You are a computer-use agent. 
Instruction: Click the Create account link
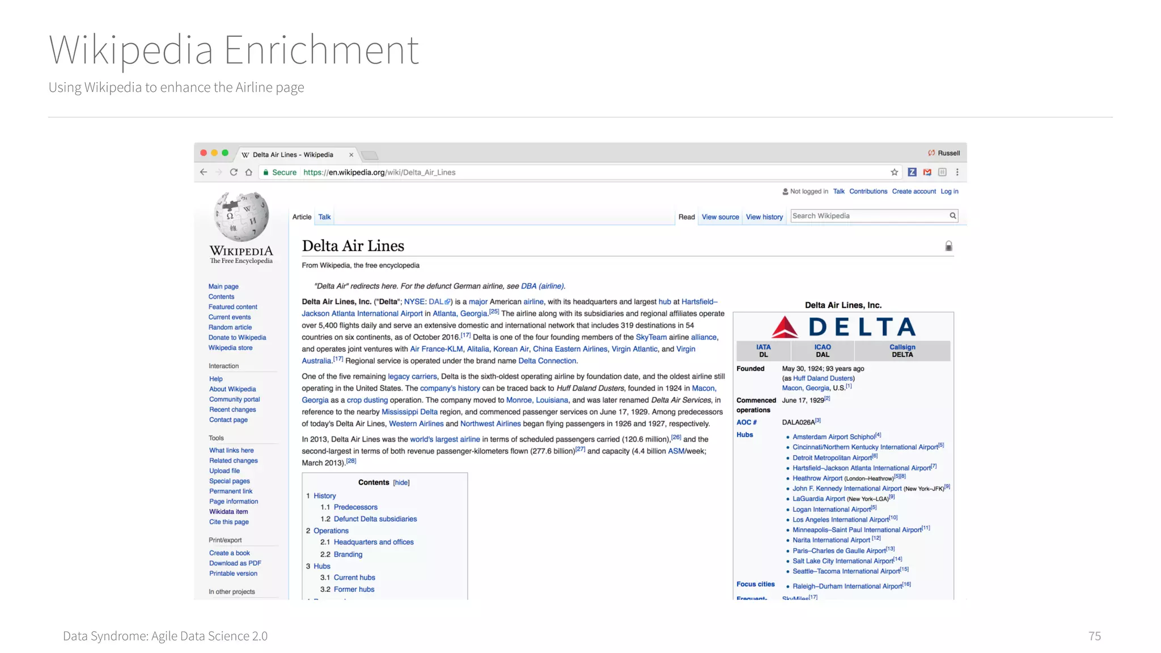pos(914,192)
